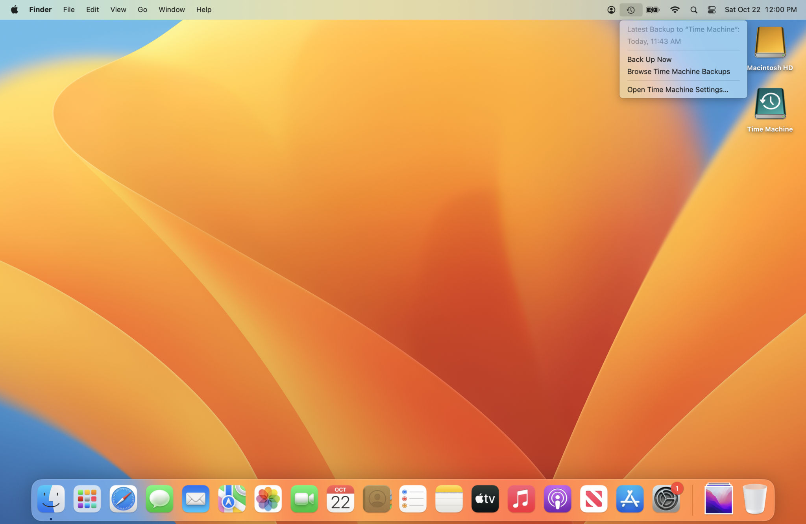806x524 pixels.
Task: Click the Time Machine menu bar icon
Action: pos(630,10)
